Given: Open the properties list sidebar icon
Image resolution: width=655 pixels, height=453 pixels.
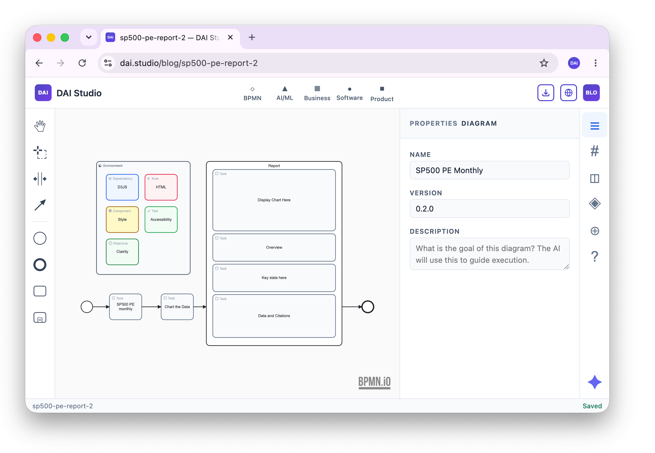Looking at the screenshot, I should point(595,126).
